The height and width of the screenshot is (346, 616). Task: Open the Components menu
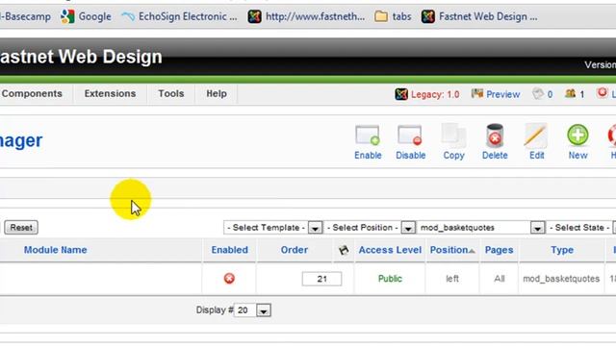click(x=32, y=94)
